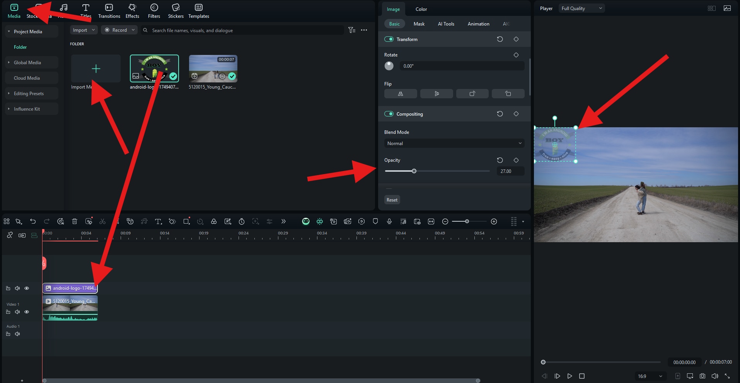Click the zoom out minus icon
This screenshot has height=383, width=740.
(x=445, y=221)
